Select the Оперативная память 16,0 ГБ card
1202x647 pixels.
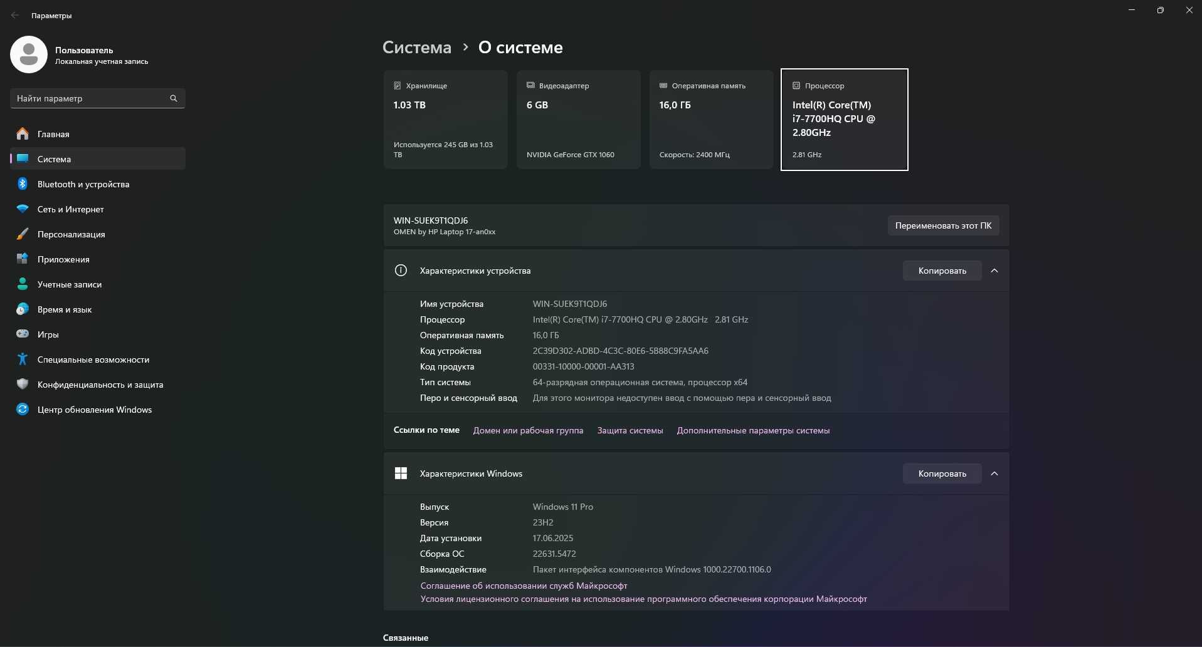[x=711, y=119]
